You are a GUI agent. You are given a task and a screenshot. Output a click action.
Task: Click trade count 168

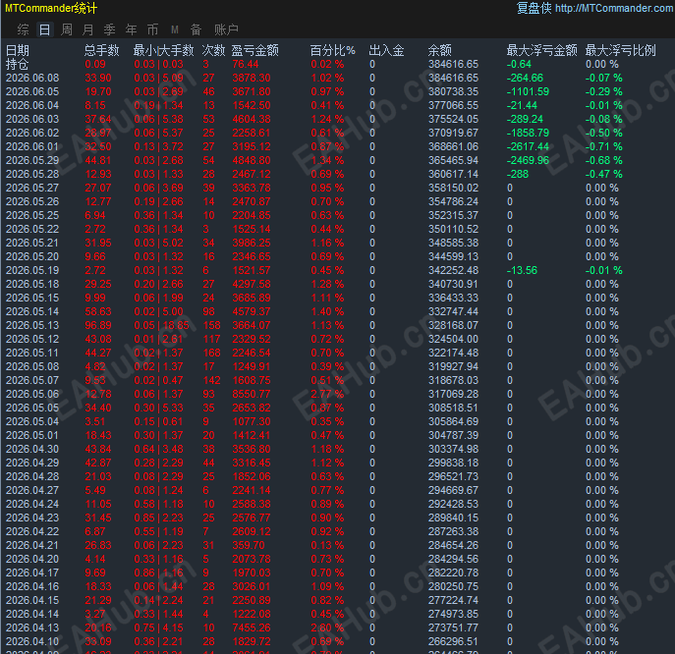[x=212, y=353]
